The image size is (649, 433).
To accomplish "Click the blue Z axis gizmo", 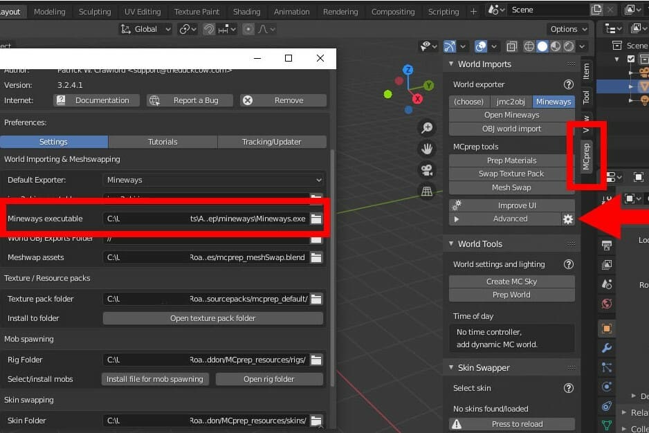I will [x=408, y=70].
